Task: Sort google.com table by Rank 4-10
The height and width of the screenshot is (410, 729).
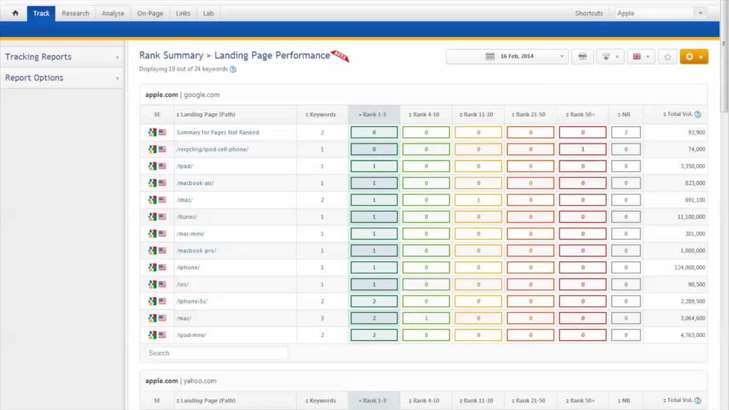Action: 424,114
